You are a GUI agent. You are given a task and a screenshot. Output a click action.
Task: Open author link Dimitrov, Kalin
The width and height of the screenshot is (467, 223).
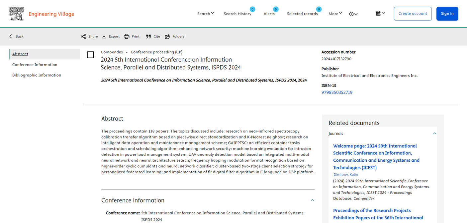[346, 175]
